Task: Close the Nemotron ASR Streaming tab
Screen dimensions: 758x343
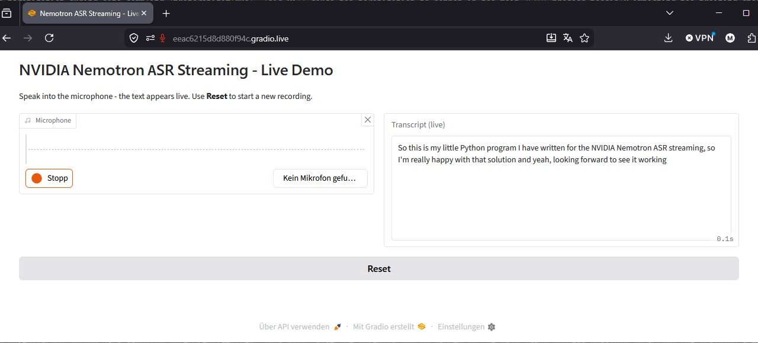Action: tap(144, 13)
